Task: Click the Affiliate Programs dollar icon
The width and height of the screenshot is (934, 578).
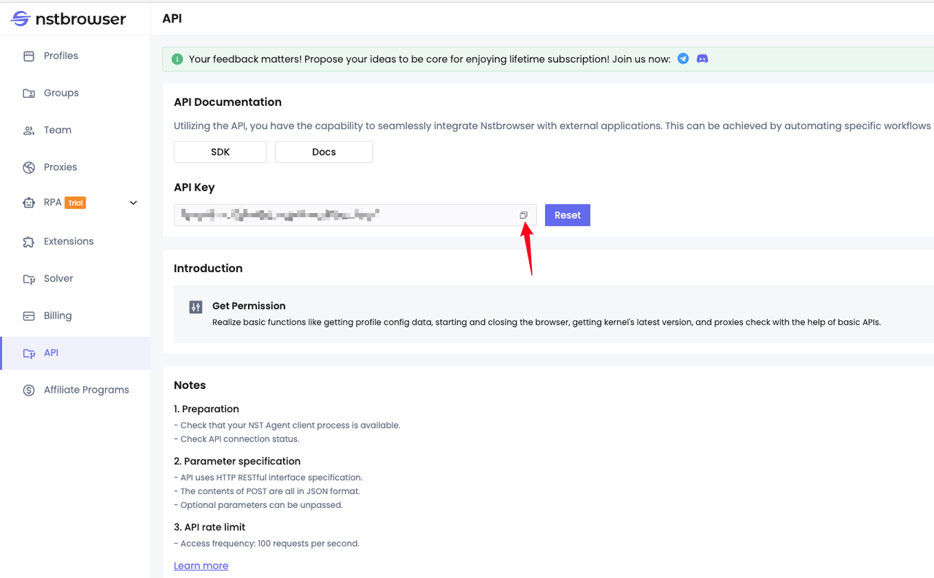Action: pos(29,390)
